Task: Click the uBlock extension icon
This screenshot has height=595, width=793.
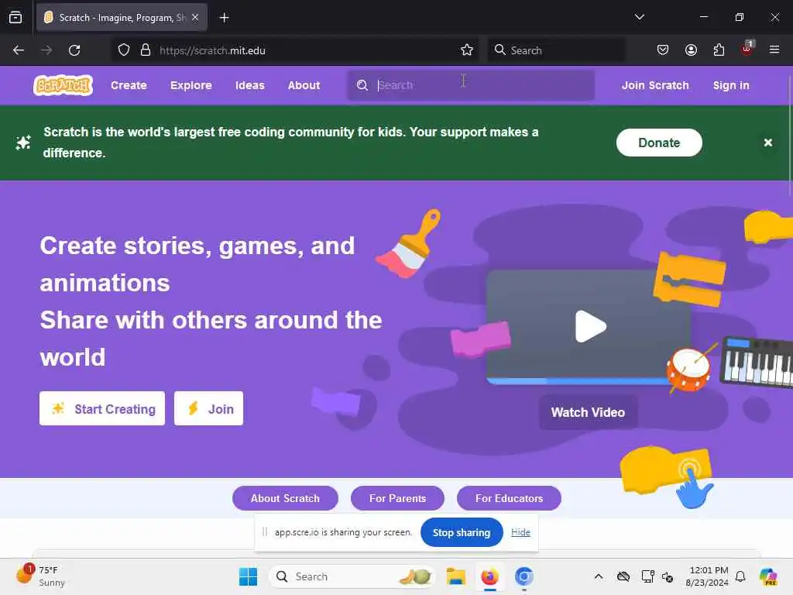Action: tap(747, 49)
